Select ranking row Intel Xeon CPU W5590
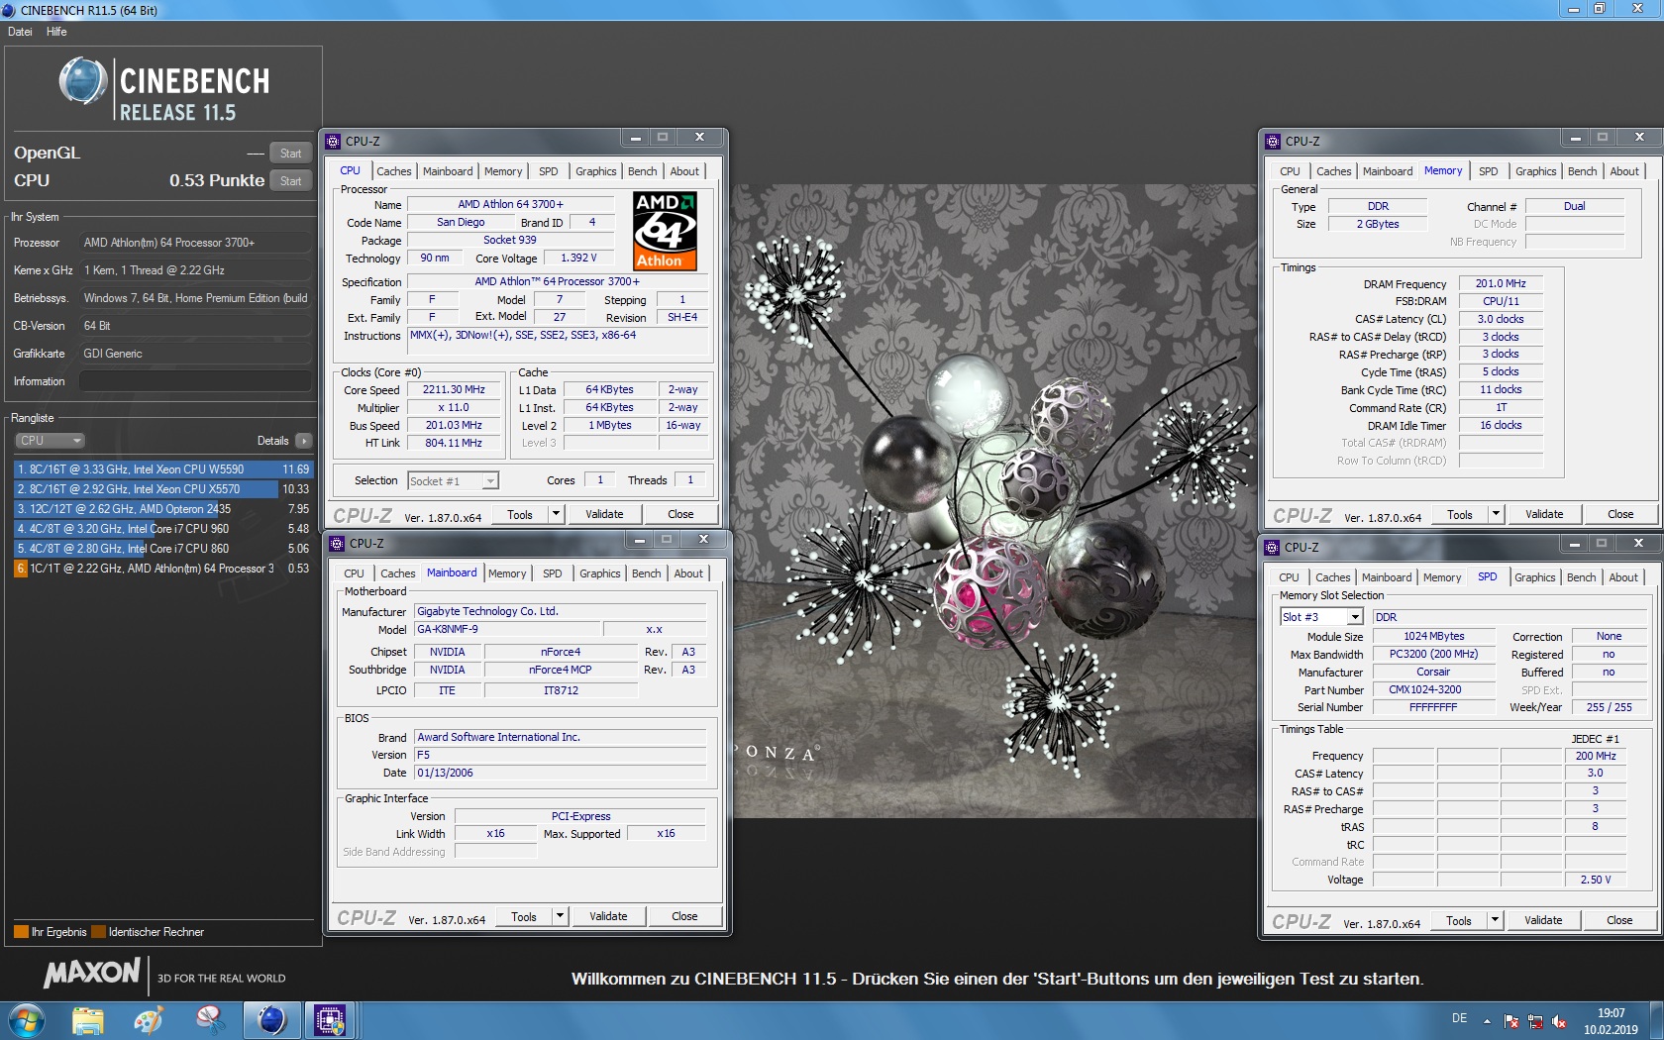This screenshot has width=1664, height=1040. click(162, 469)
